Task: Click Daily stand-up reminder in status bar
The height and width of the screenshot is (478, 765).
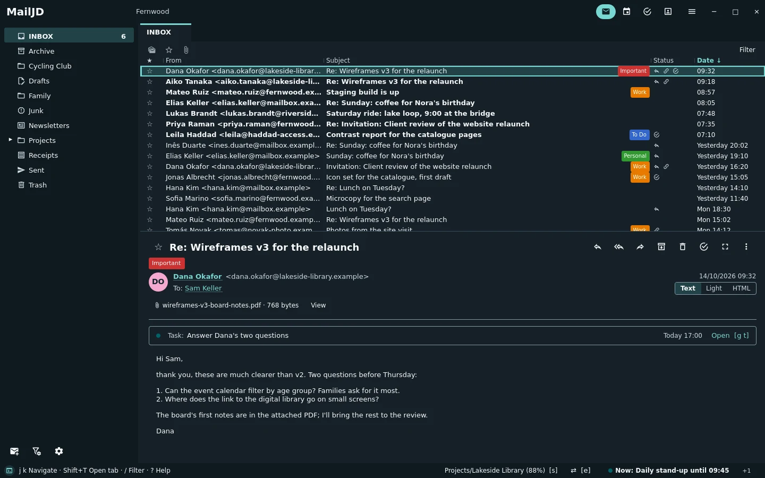Action: coord(669,471)
